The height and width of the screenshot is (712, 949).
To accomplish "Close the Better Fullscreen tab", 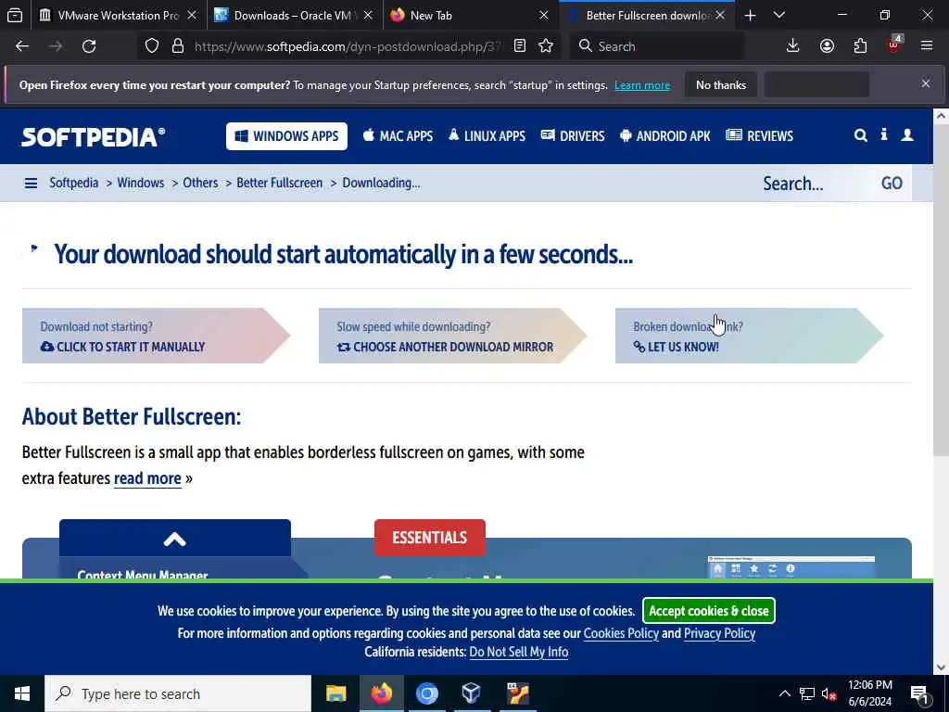I will (720, 15).
